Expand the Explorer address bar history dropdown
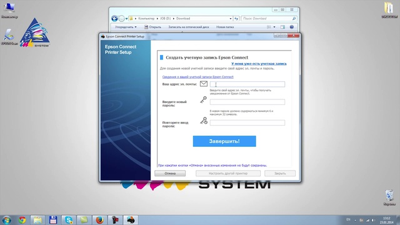400x225 pixels. pyautogui.click(x=231, y=18)
